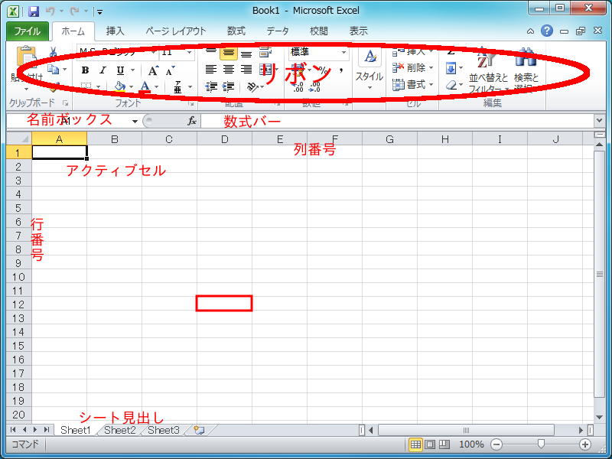Open the Help question mark icon

pyautogui.click(x=547, y=31)
